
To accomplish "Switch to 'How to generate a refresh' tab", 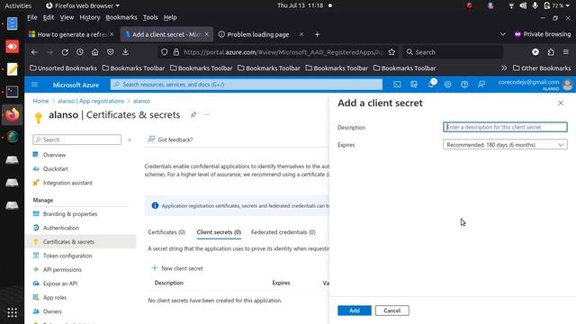I will pyautogui.click(x=72, y=34).
